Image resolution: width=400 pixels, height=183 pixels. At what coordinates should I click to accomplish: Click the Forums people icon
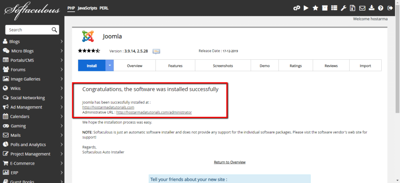coord(6,69)
